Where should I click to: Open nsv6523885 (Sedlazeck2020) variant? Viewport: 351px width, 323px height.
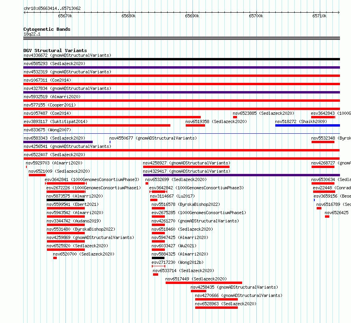coord(263,113)
